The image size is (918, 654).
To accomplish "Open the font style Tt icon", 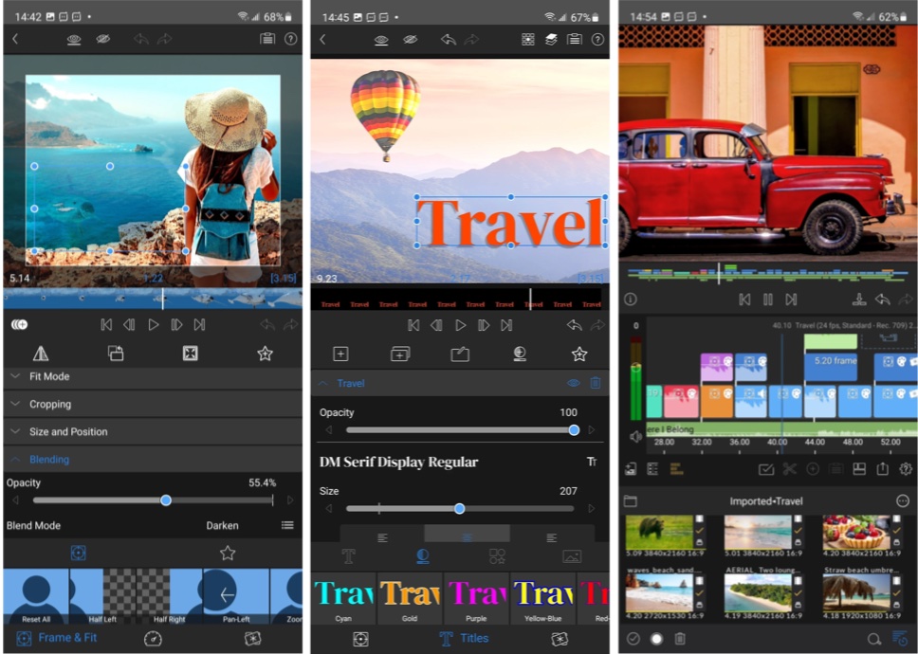I will click(x=592, y=462).
